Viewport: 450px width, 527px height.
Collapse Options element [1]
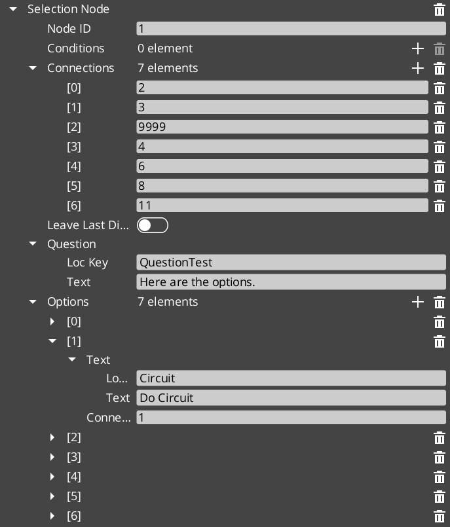click(52, 341)
